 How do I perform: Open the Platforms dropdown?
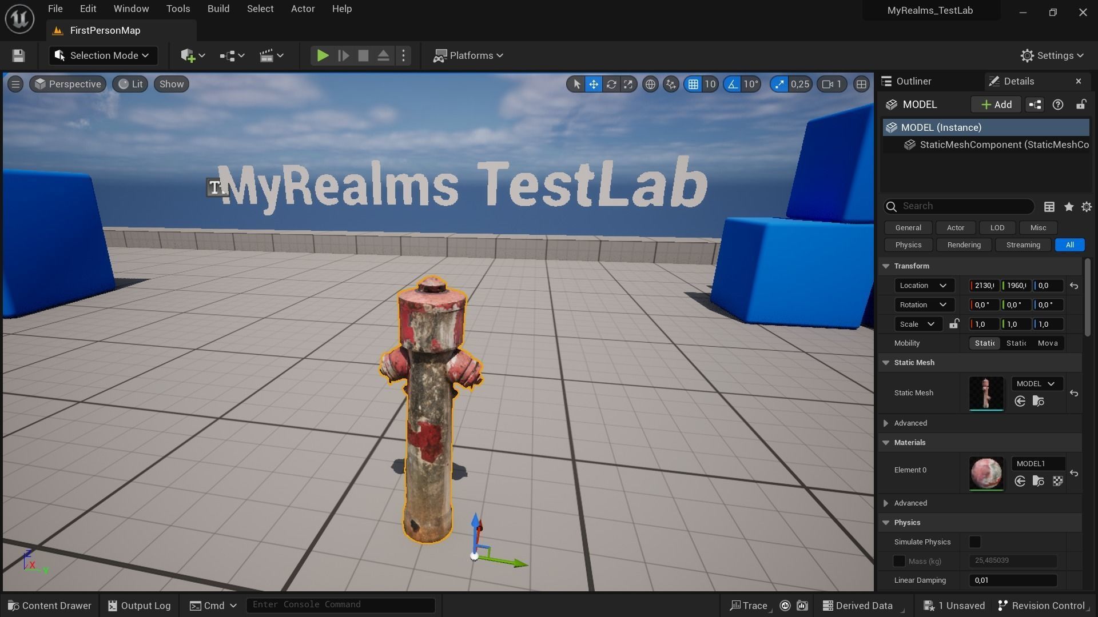468,55
